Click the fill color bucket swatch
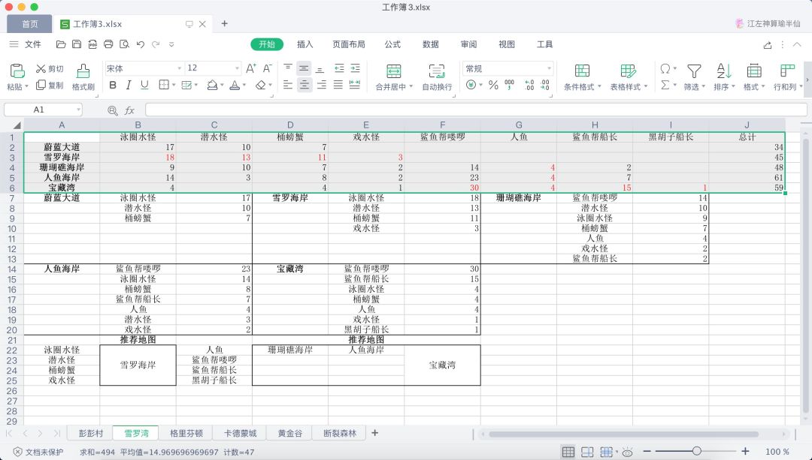 click(x=212, y=86)
